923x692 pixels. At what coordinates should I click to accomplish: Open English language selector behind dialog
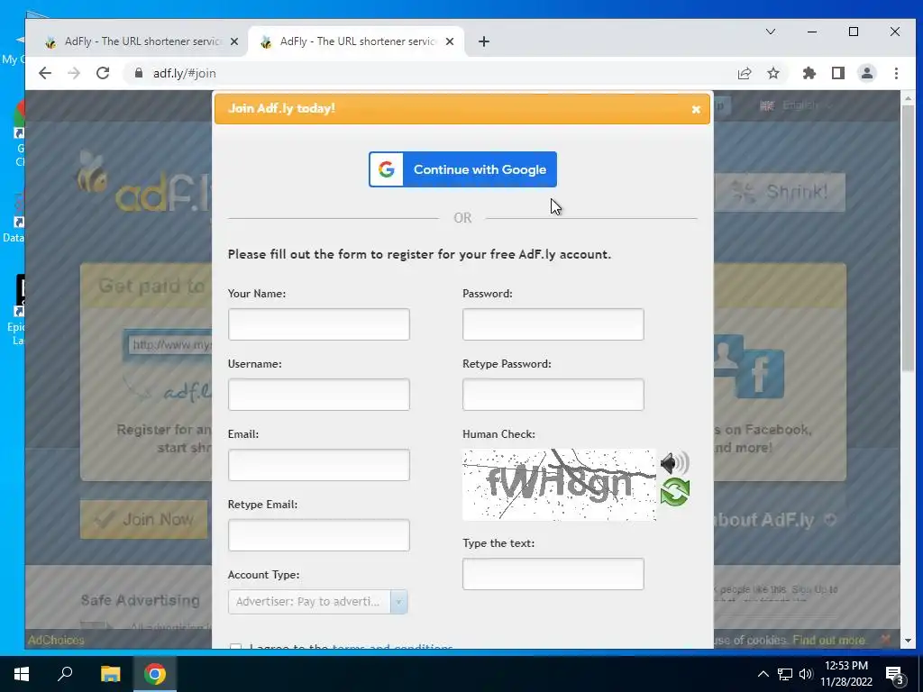(796, 105)
